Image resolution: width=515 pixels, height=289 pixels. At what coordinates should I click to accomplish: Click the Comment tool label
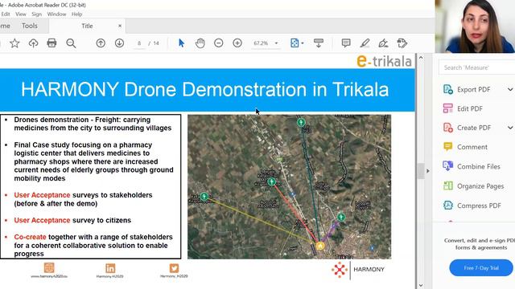pyautogui.click(x=472, y=147)
